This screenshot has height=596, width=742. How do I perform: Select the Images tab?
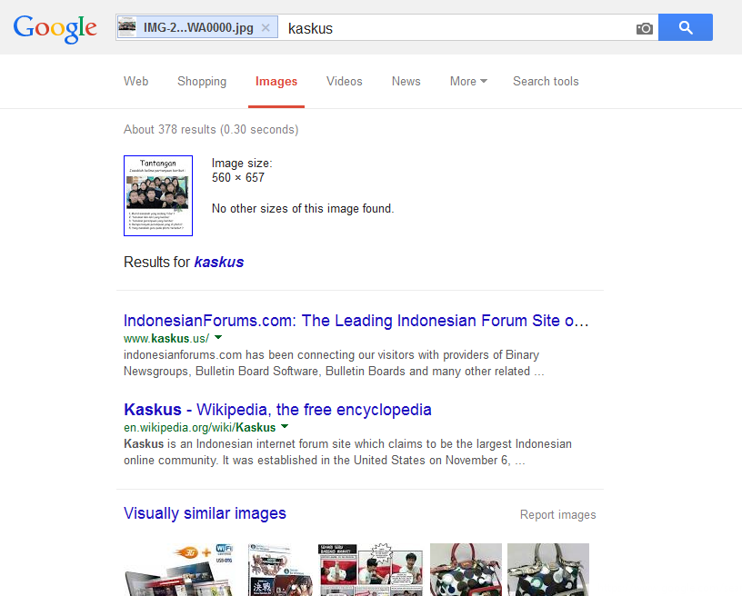point(276,81)
